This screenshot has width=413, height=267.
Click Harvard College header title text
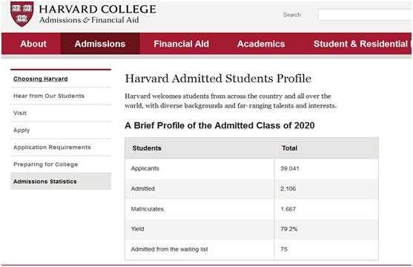coord(97,9)
